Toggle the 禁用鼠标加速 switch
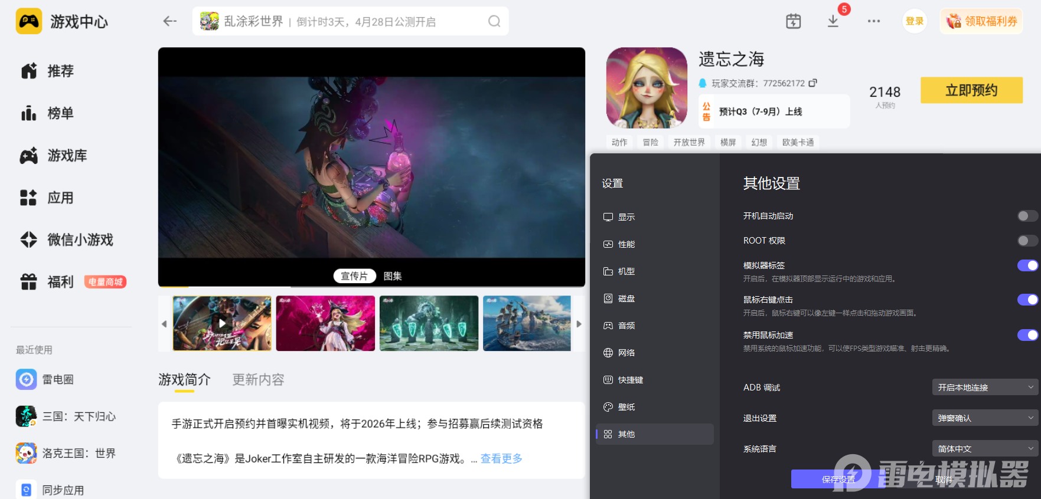 1027,335
